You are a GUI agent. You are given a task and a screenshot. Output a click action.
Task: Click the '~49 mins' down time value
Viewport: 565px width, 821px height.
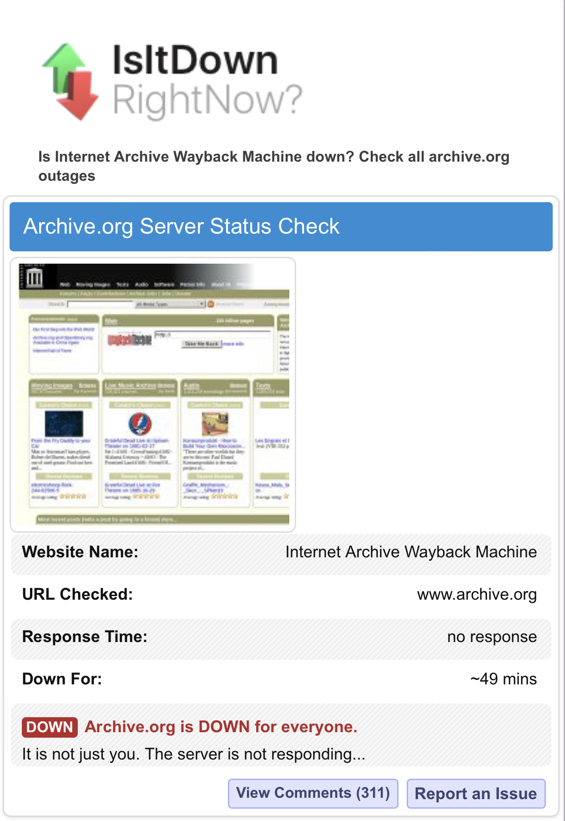504,679
